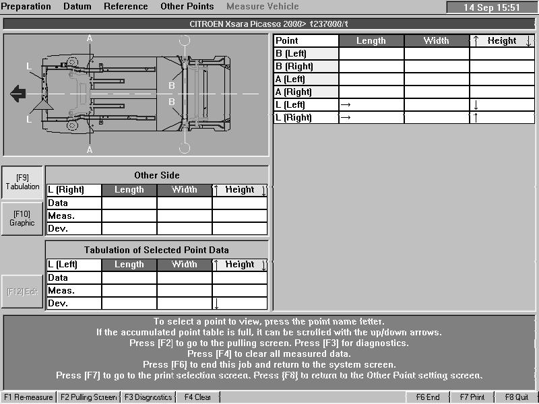Click the down arrow in main Height header
539x404 pixels.
point(529,41)
